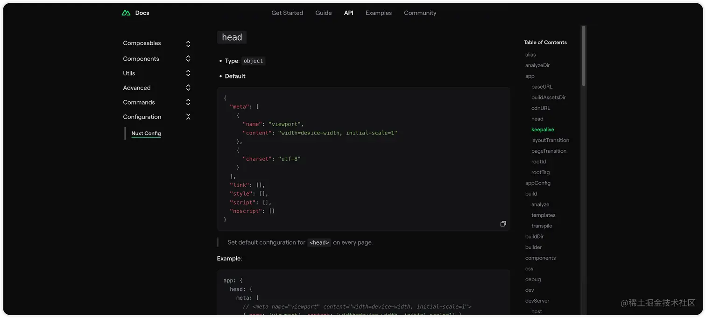Expand the Components section
Image resolution: width=706 pixels, height=318 pixels.
[188, 58]
